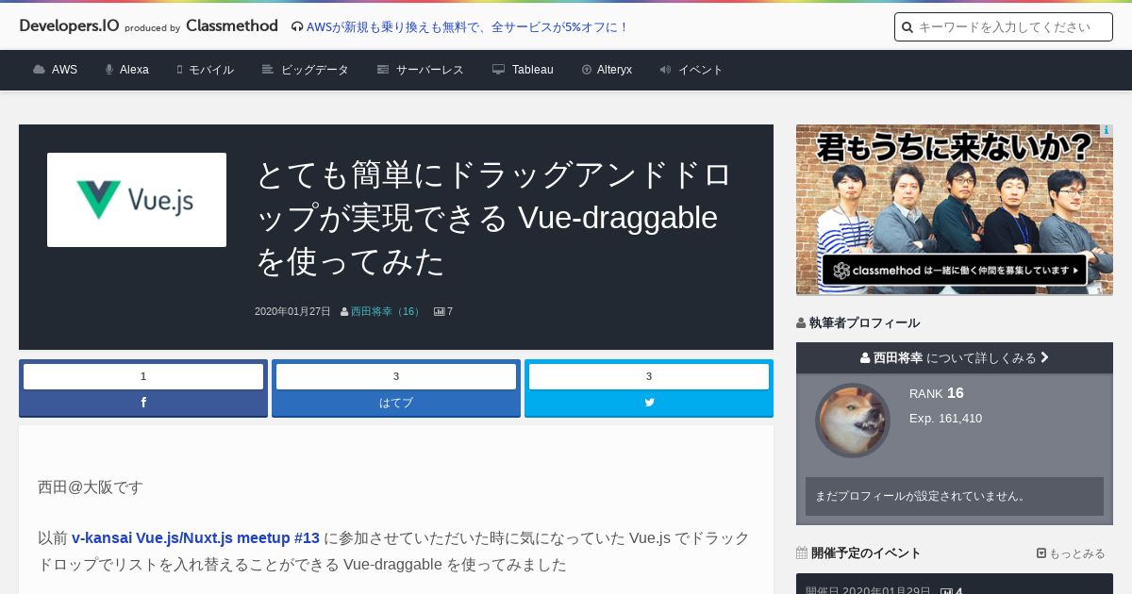
Task: Click the chevron arrow after 詳しくみる
Action: (x=1044, y=357)
